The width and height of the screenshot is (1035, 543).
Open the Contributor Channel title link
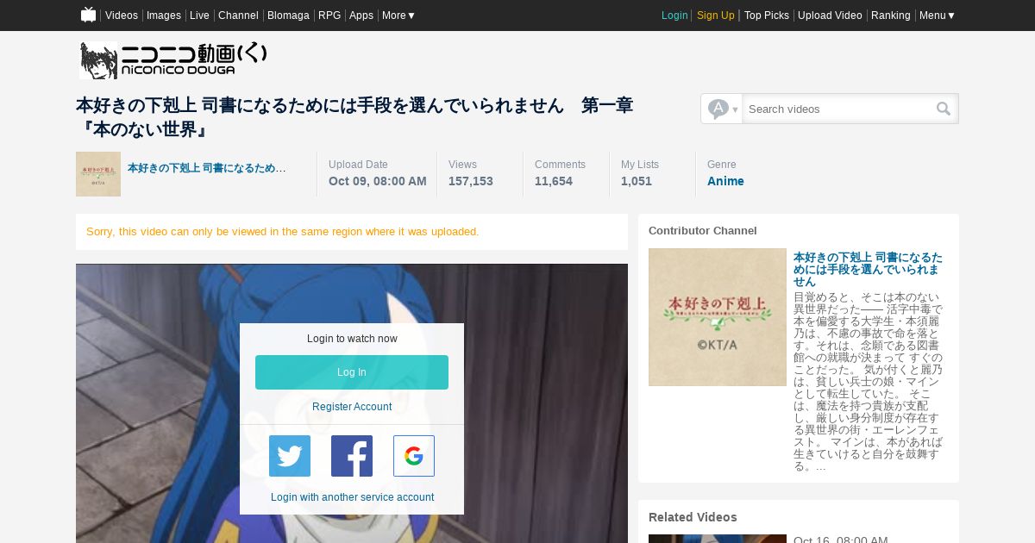(x=868, y=270)
